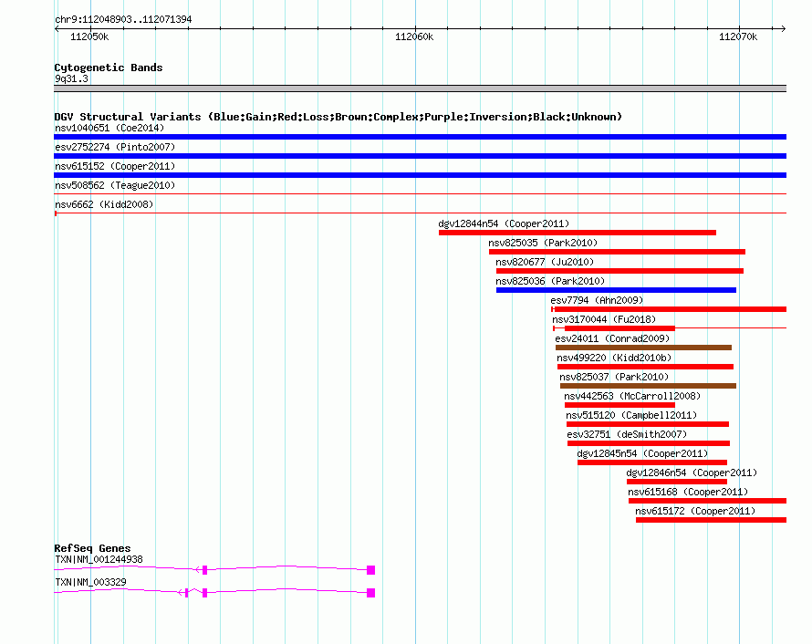This screenshot has height=644, width=812.
Task: Click the TXN|NM_003329 gene model
Action: pos(214,592)
